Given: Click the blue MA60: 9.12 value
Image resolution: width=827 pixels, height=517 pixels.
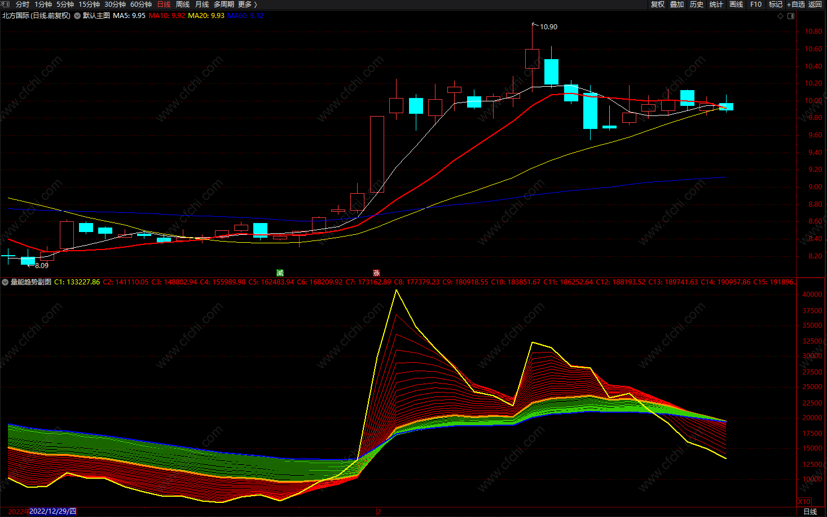Looking at the screenshot, I should [x=245, y=16].
